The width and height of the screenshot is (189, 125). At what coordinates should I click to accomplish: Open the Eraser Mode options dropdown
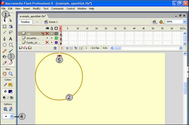click(5, 109)
